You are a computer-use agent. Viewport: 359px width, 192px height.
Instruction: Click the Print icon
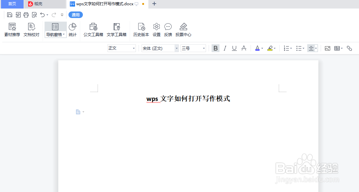click(x=26, y=15)
